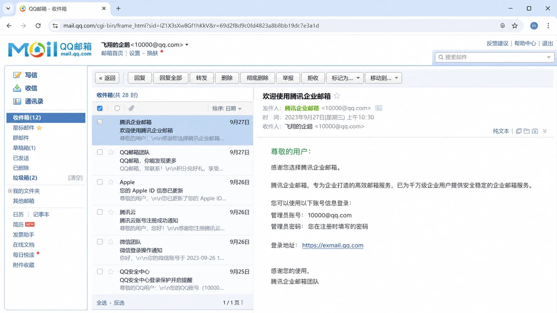This screenshot has height=313, width=557.
Task: Click the search magnifier icon
Action: [441, 57]
